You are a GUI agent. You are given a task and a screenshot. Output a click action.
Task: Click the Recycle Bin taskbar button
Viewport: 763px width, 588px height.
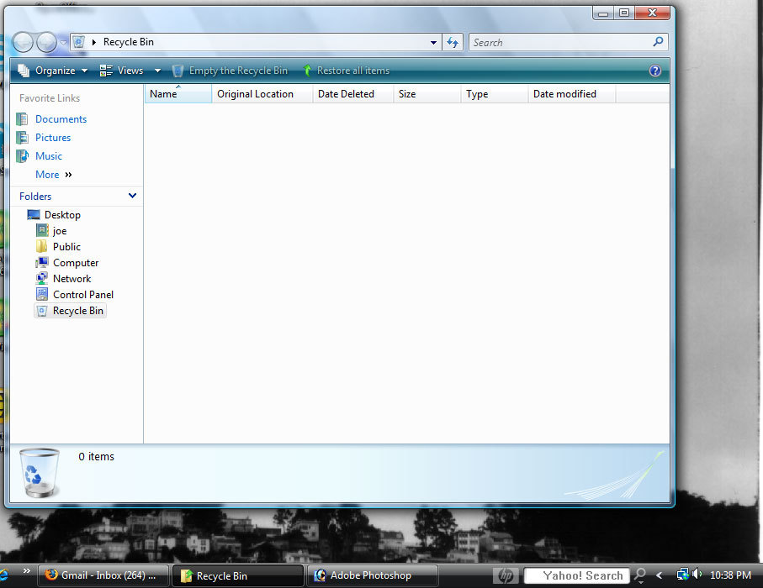[x=238, y=576]
